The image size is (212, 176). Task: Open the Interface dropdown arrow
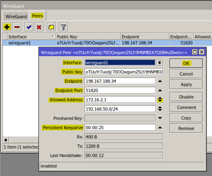[160, 63]
